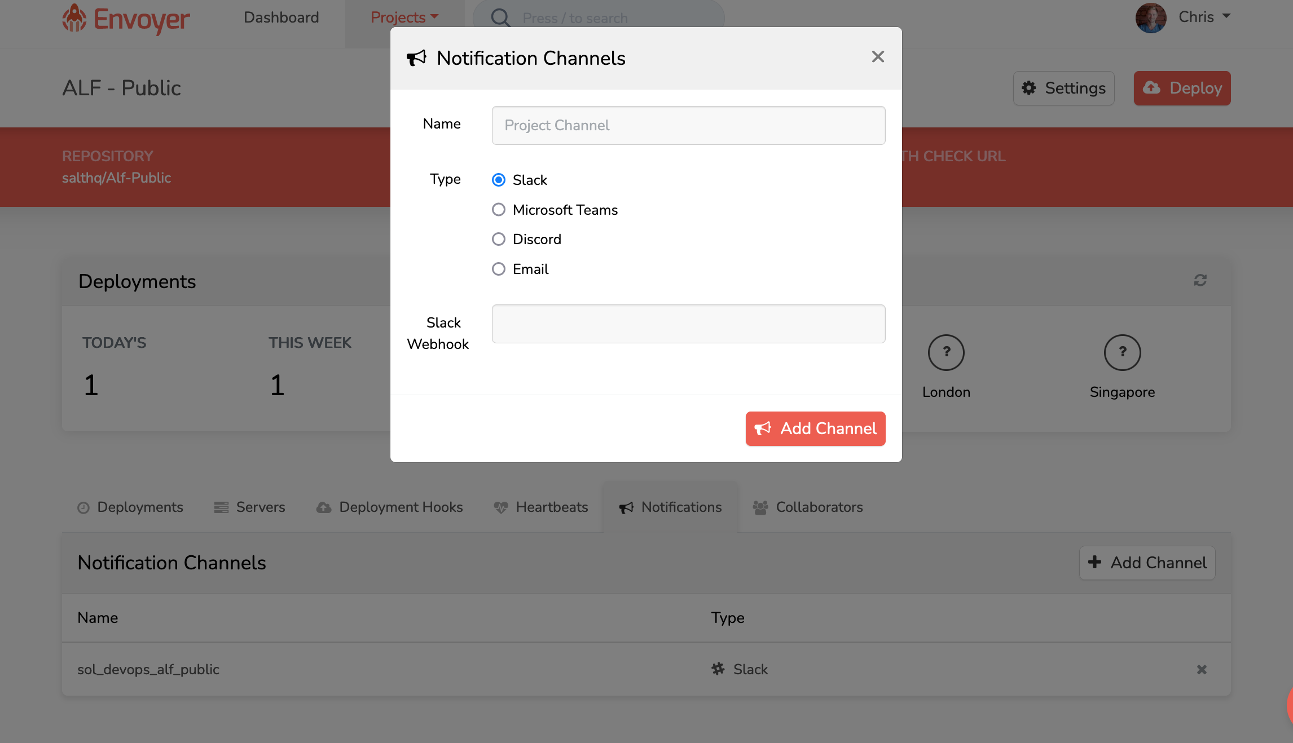1293x743 pixels.
Task: Click the salthq/Alf-Public repository text
Action: (x=116, y=178)
